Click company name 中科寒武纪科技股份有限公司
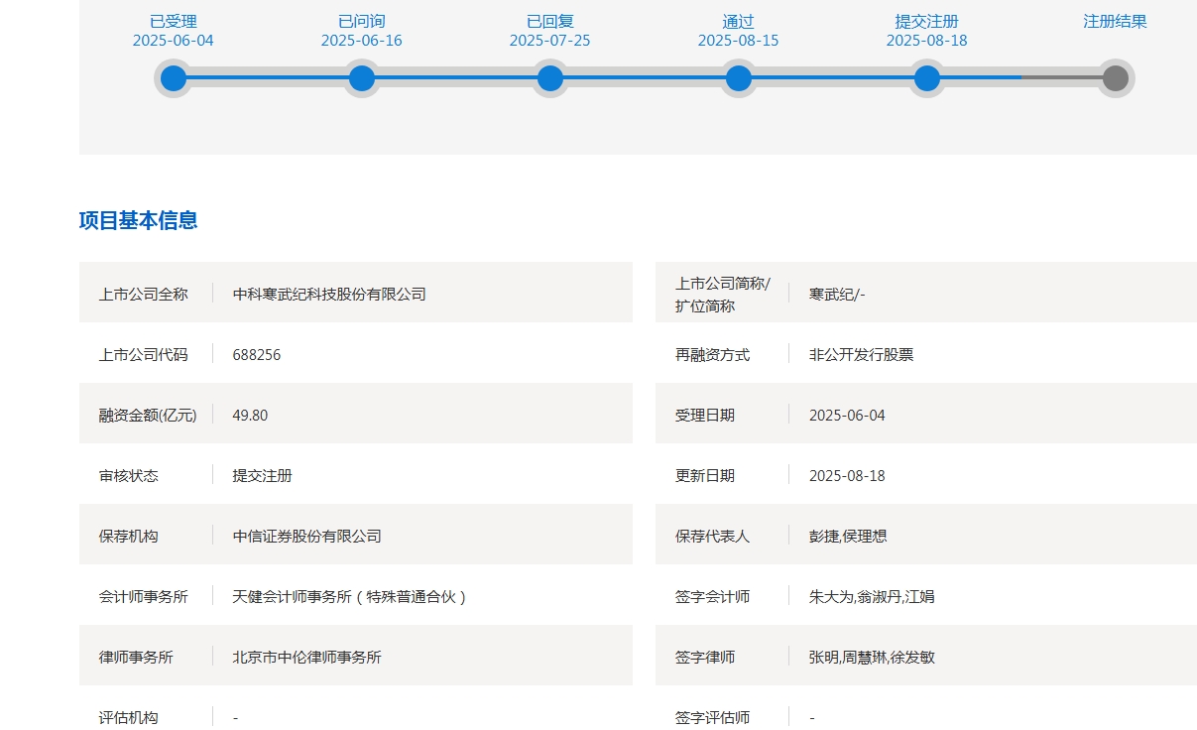This screenshot has height=730, width=1197. (329, 294)
